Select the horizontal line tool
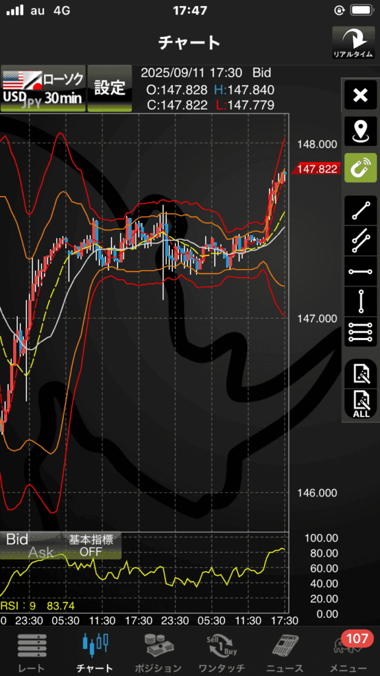Viewport: 380px width, 676px height. 360,271
